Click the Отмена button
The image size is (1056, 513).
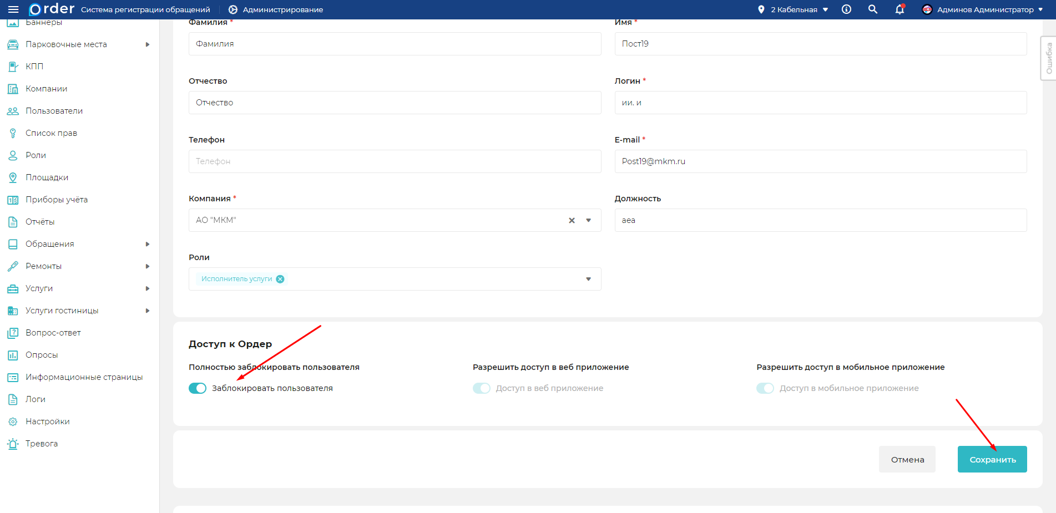[907, 459]
